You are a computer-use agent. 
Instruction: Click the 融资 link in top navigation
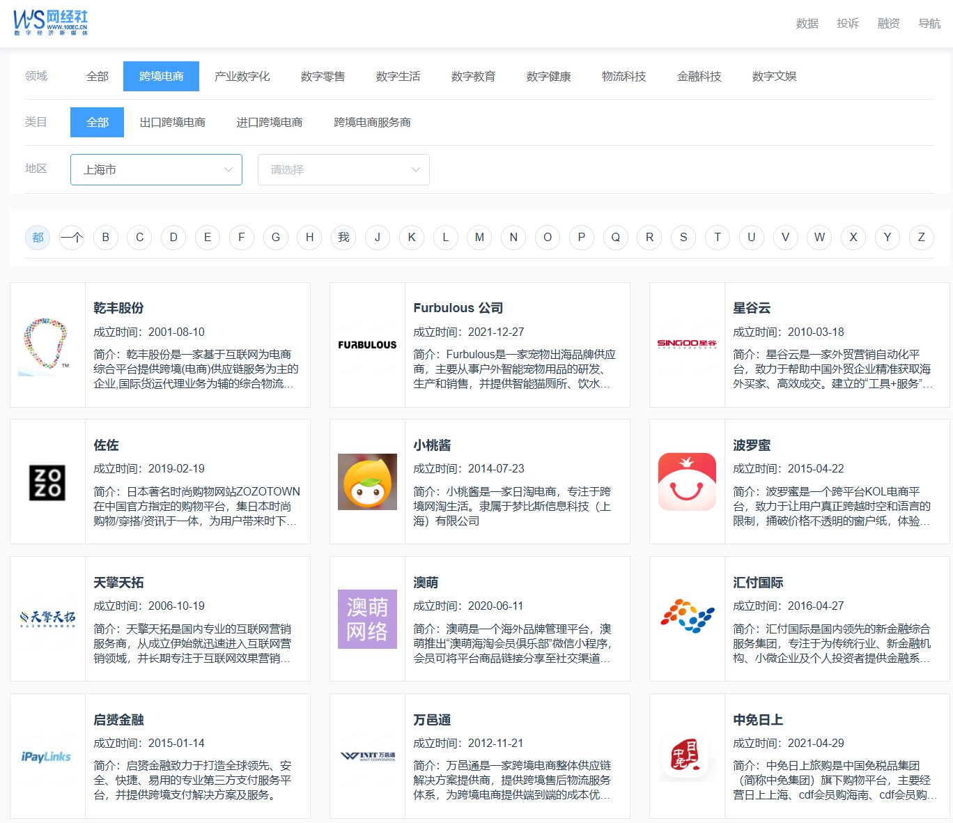[888, 23]
